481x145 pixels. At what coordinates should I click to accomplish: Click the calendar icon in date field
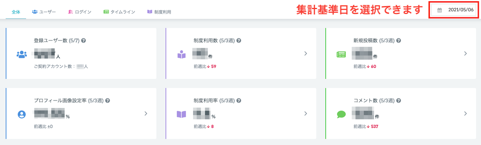439,10
